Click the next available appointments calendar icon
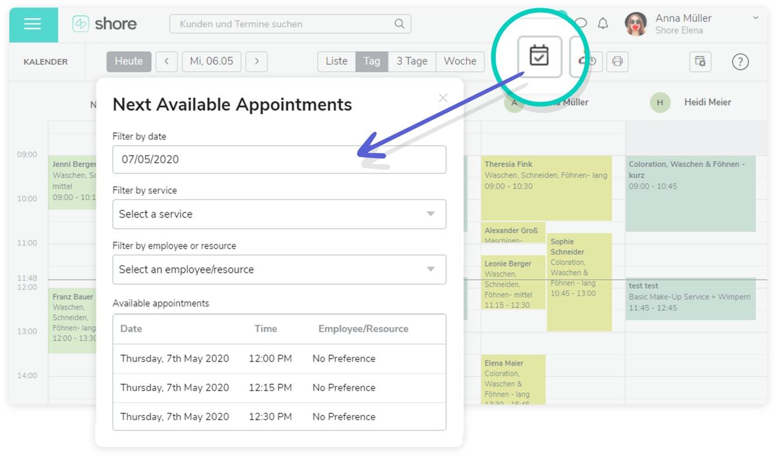 pyautogui.click(x=538, y=57)
